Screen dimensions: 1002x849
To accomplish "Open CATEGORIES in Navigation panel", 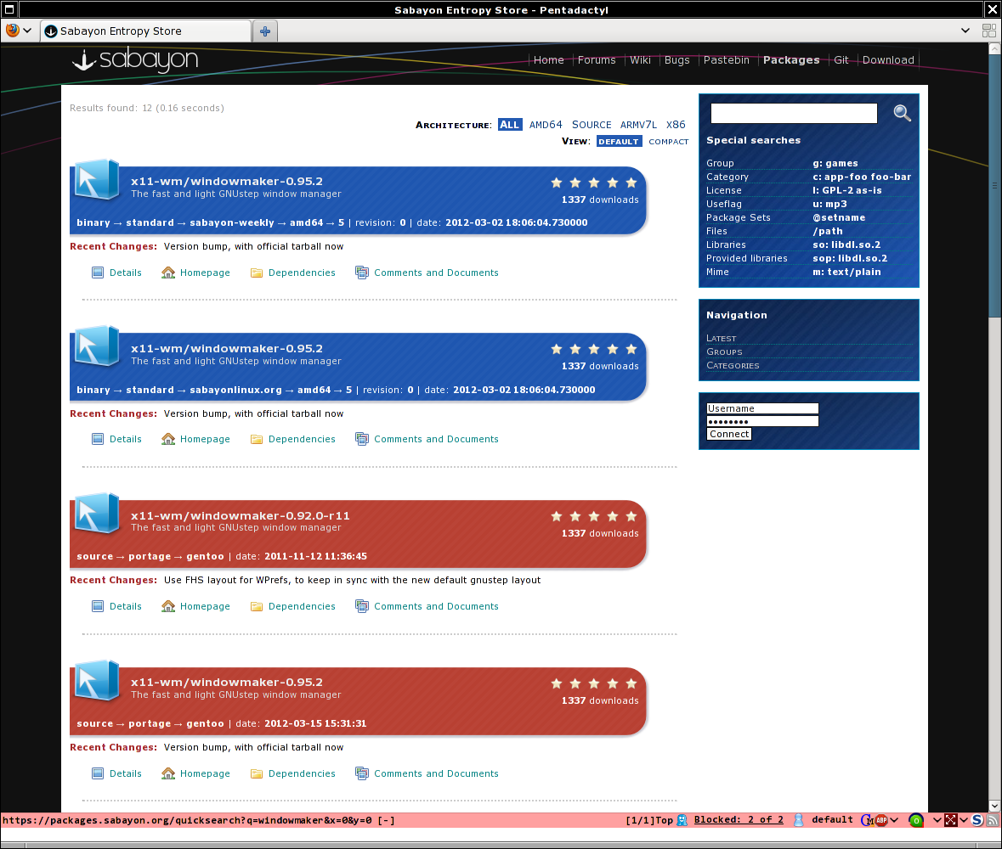I will click(733, 366).
